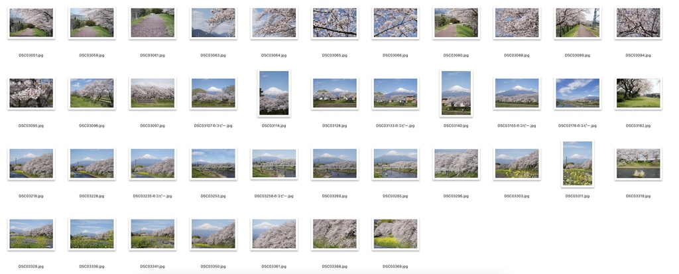Select the DSC03080.jpg thumbnail
Image resolution: width=679 pixels, height=274 pixels.
tap(456, 23)
